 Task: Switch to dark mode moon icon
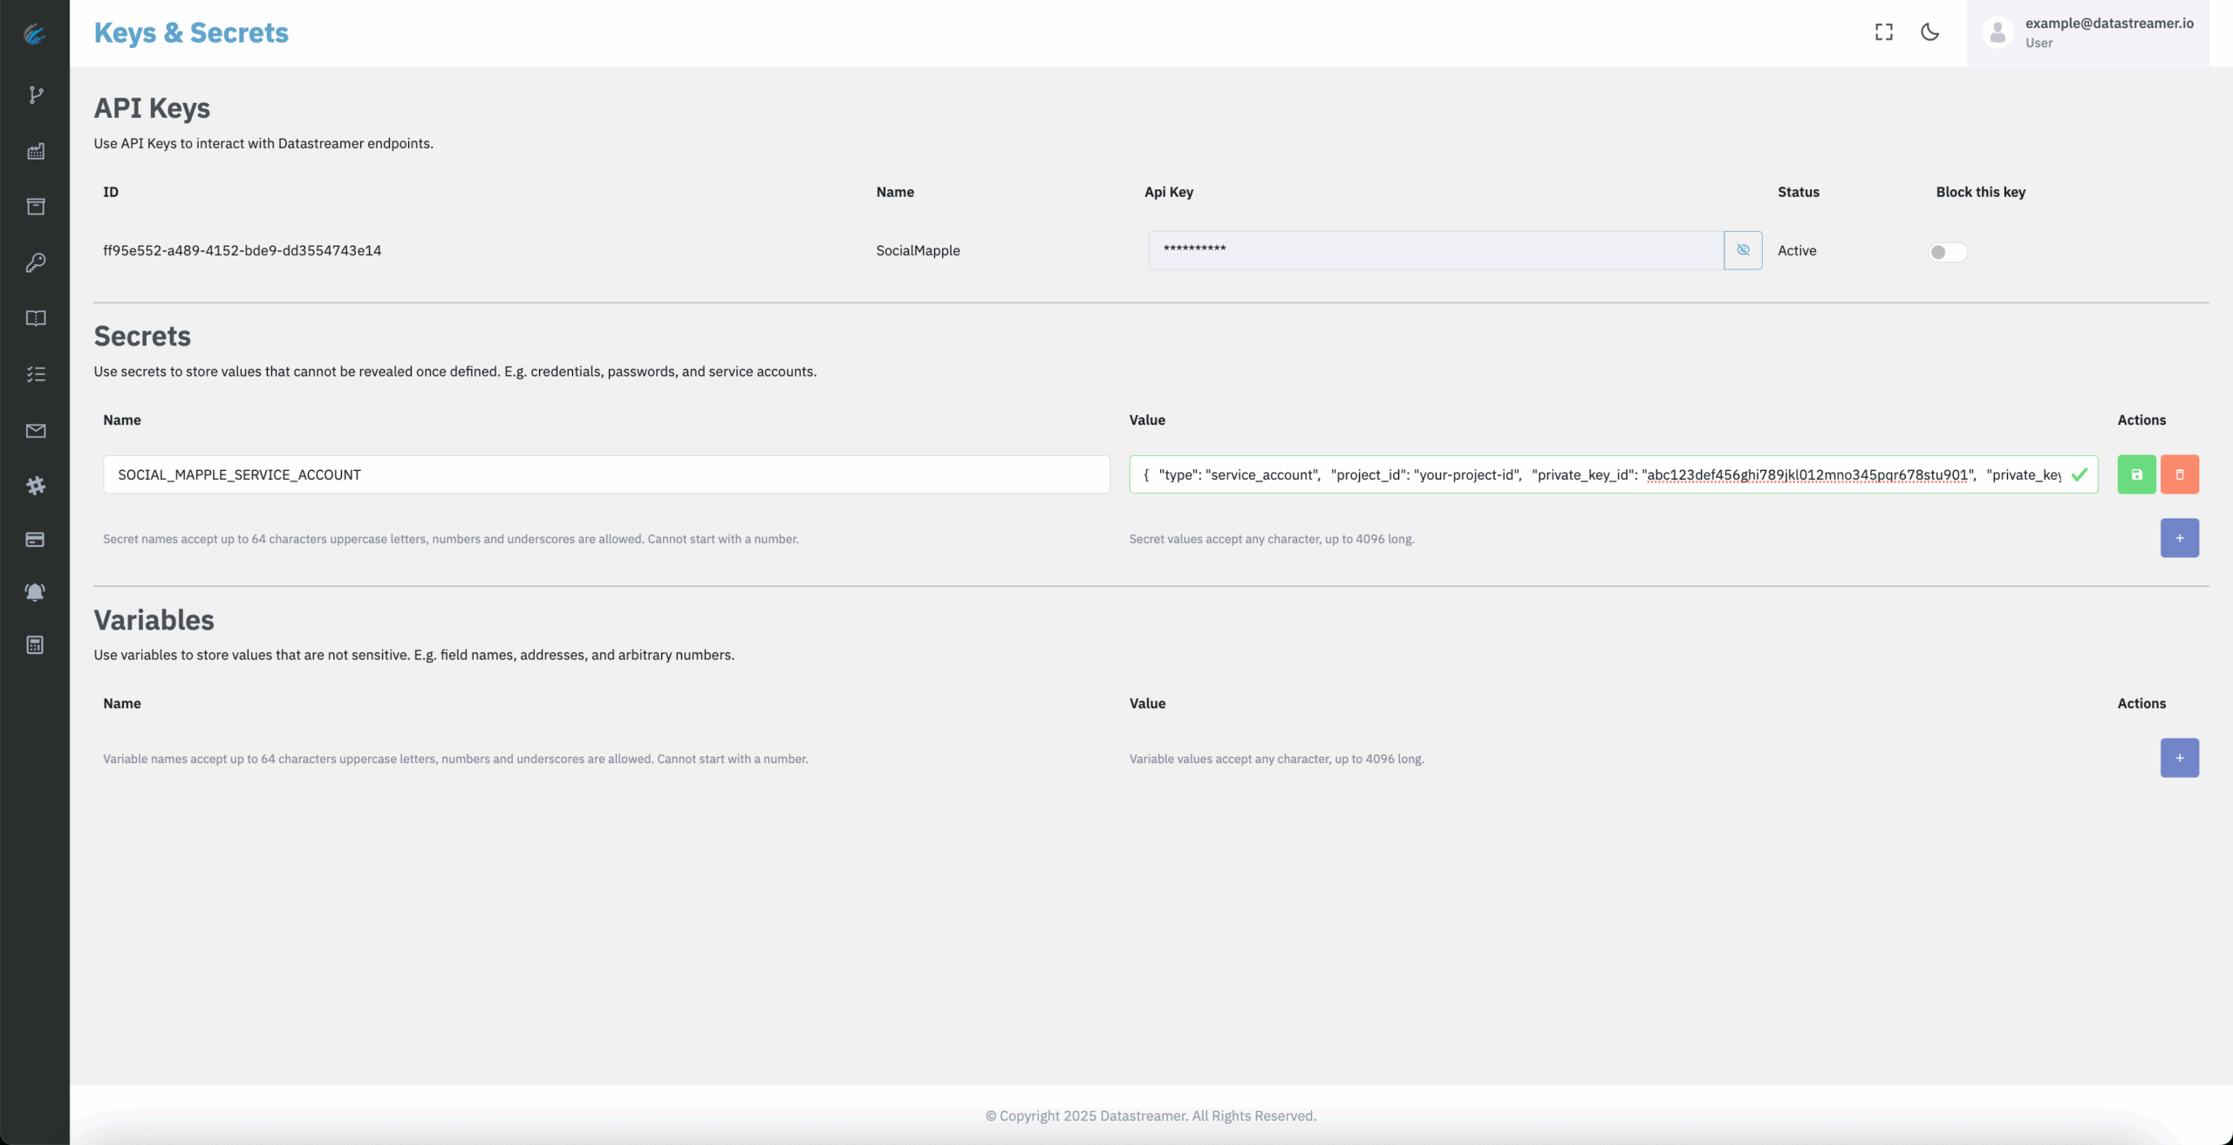pos(1929,32)
